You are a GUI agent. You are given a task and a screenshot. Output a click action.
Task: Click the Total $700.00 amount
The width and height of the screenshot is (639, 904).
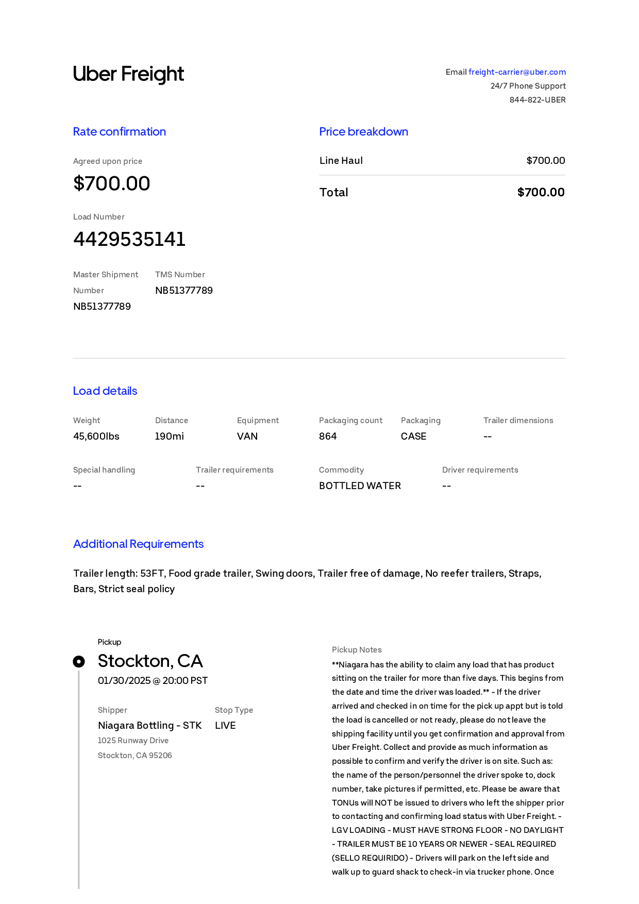point(541,192)
